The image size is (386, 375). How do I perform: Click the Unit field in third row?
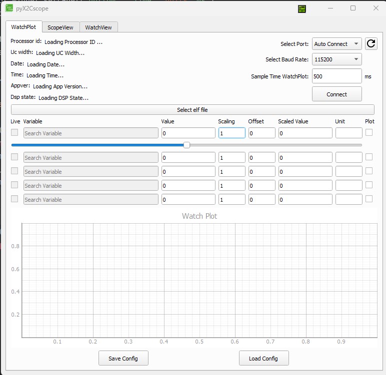(x=349, y=171)
